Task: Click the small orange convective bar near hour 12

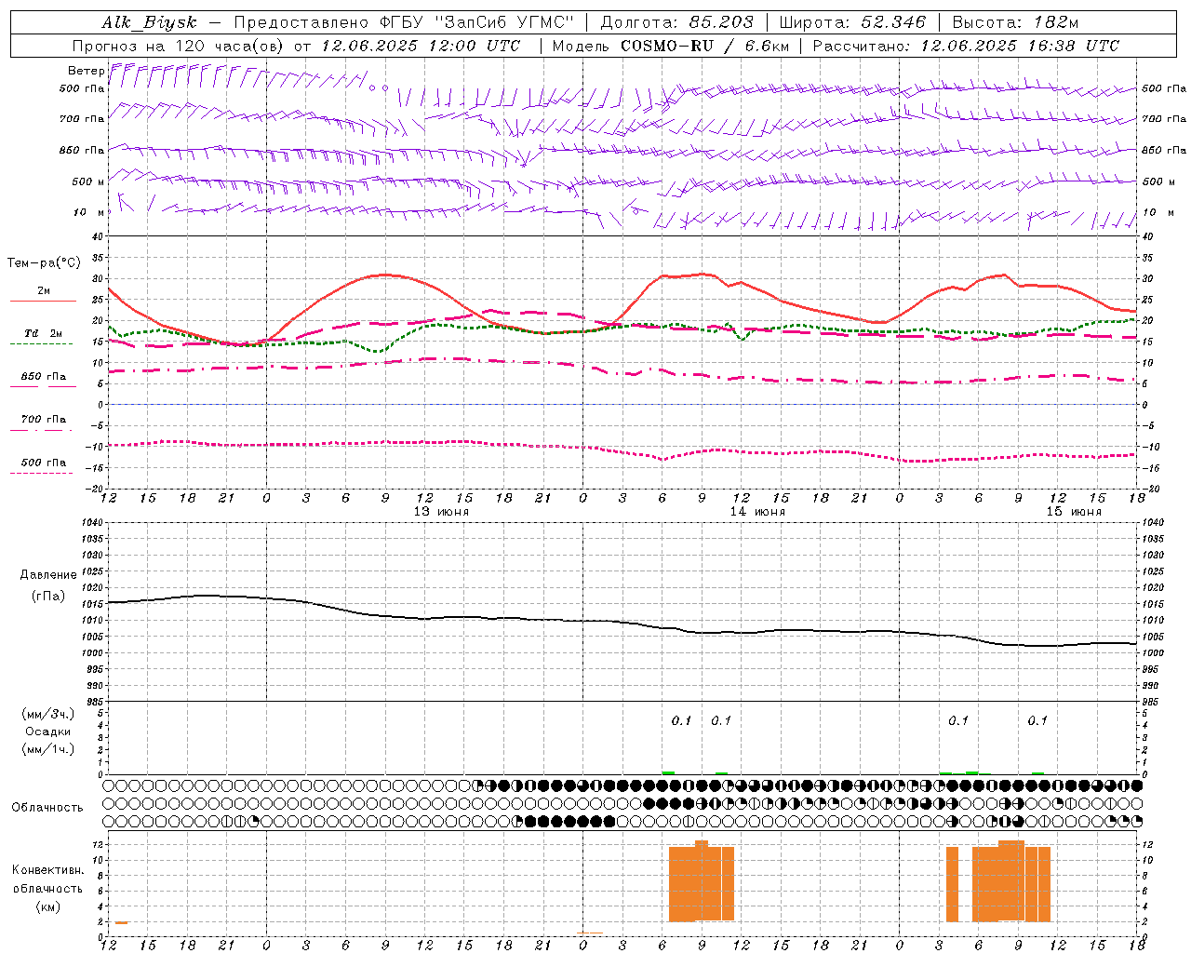Action: pyautogui.click(x=121, y=922)
